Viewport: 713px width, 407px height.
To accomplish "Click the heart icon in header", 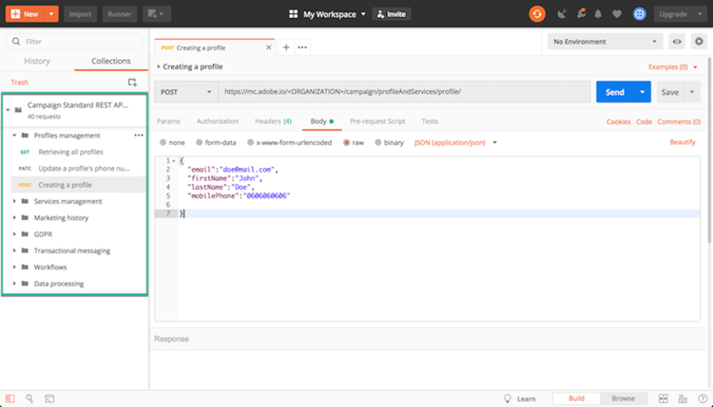I will click(x=617, y=14).
